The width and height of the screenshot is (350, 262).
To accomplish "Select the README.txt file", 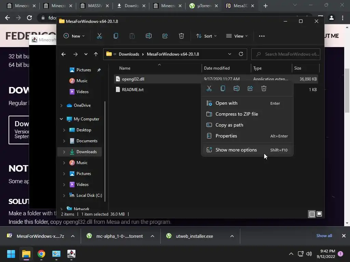I will pyautogui.click(x=133, y=90).
